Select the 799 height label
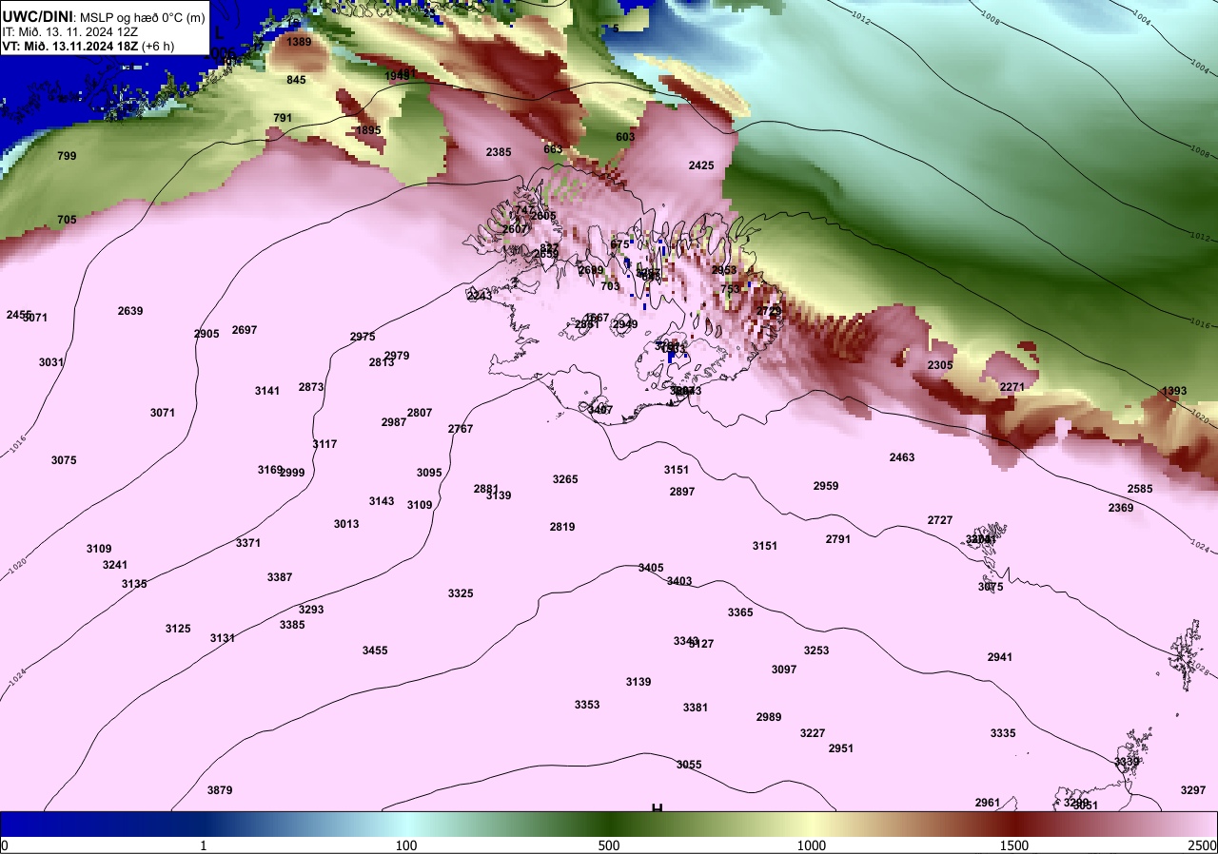This screenshot has width=1218, height=854. pos(67,156)
